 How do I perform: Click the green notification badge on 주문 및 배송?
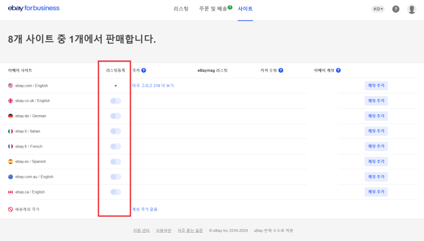(x=230, y=7)
